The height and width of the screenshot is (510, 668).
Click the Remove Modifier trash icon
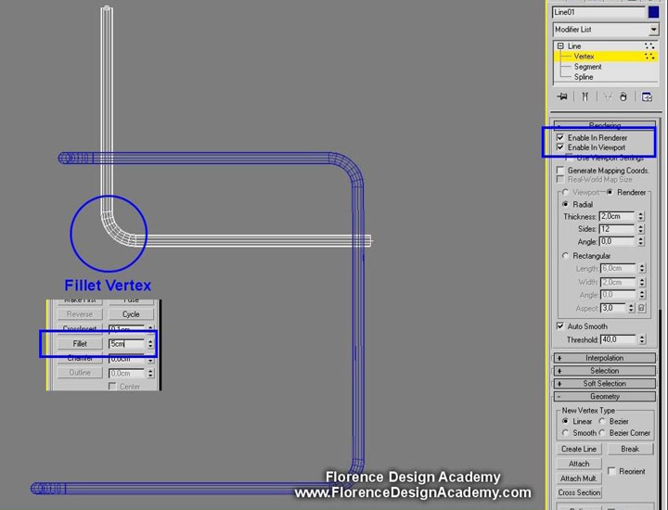(x=623, y=96)
